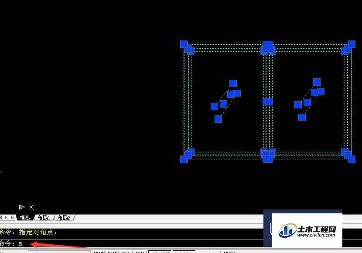This screenshot has height=253, width=362.
Task: Open the 布局1 layout tab
Action: [44, 218]
